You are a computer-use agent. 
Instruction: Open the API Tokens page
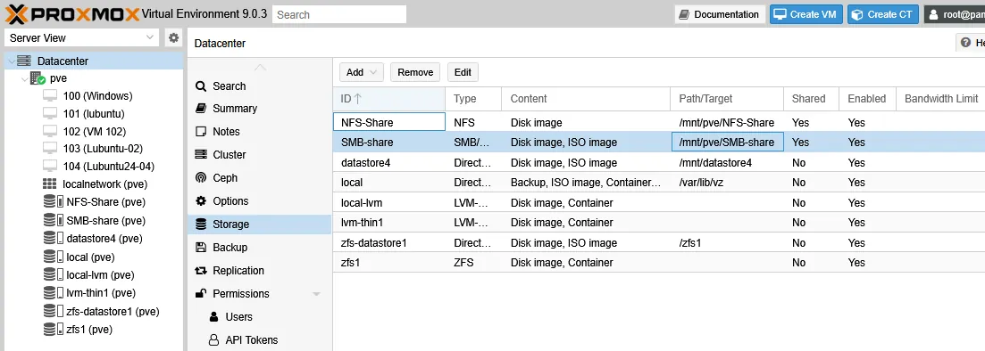(x=260, y=339)
